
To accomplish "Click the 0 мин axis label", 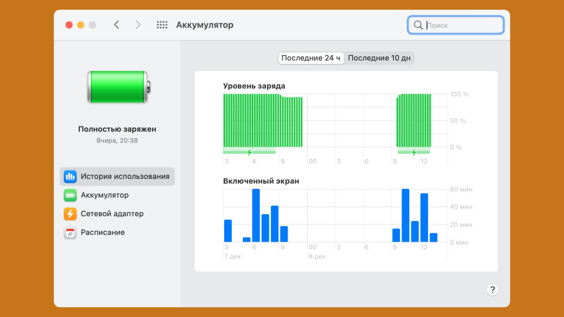I will 459,243.
